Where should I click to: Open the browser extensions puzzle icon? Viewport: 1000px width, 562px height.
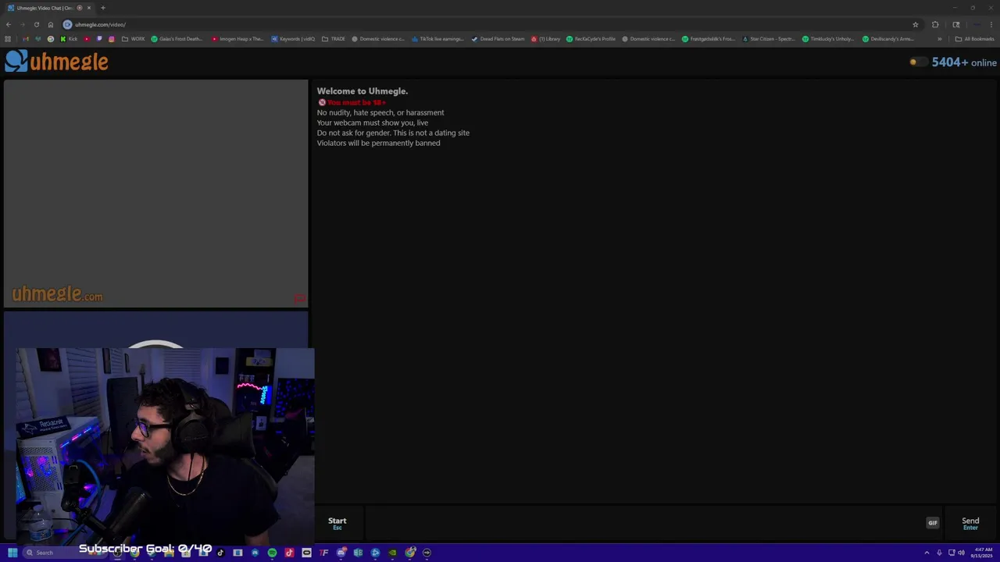coord(935,24)
